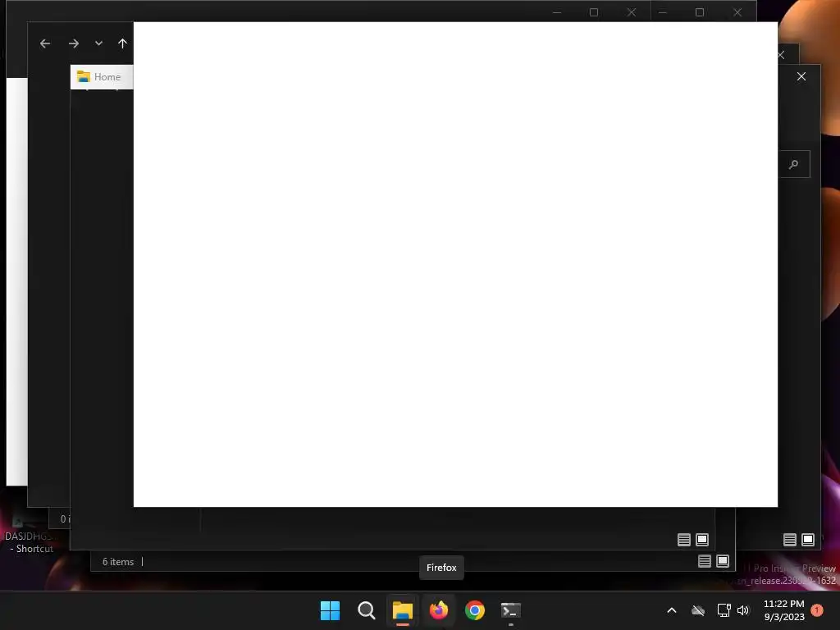The width and height of the screenshot is (840, 630).
Task: Go forward in File Explorer navigation
Action: (73, 43)
